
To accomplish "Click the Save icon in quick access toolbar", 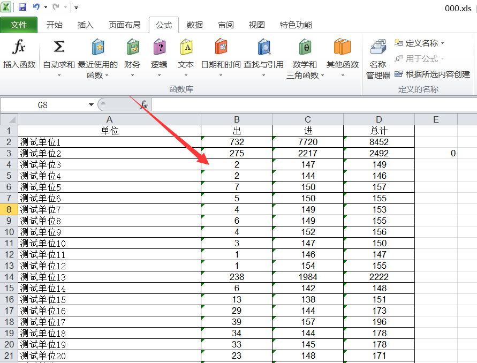I will (22, 7).
